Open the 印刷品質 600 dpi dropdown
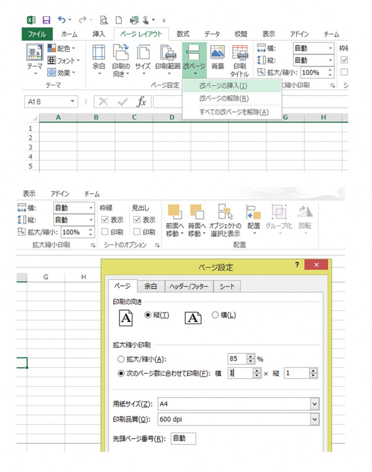This screenshot has height=472, width=372. tap(315, 419)
